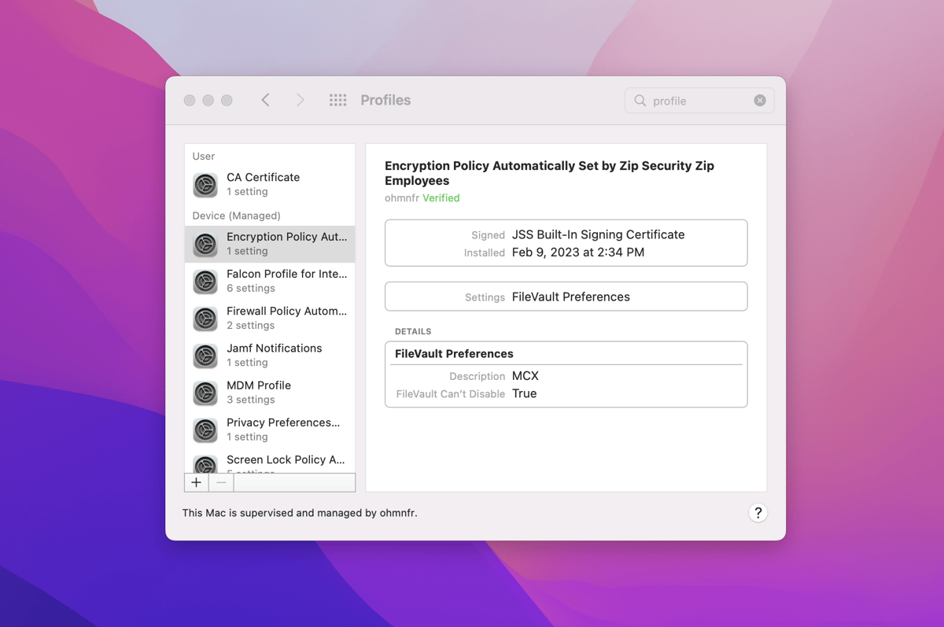944x627 pixels.
Task: Select the Jamf Notifications profile icon
Action: [x=205, y=356]
